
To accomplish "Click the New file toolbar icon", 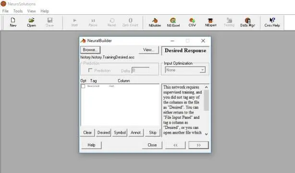I will click(x=13, y=23).
